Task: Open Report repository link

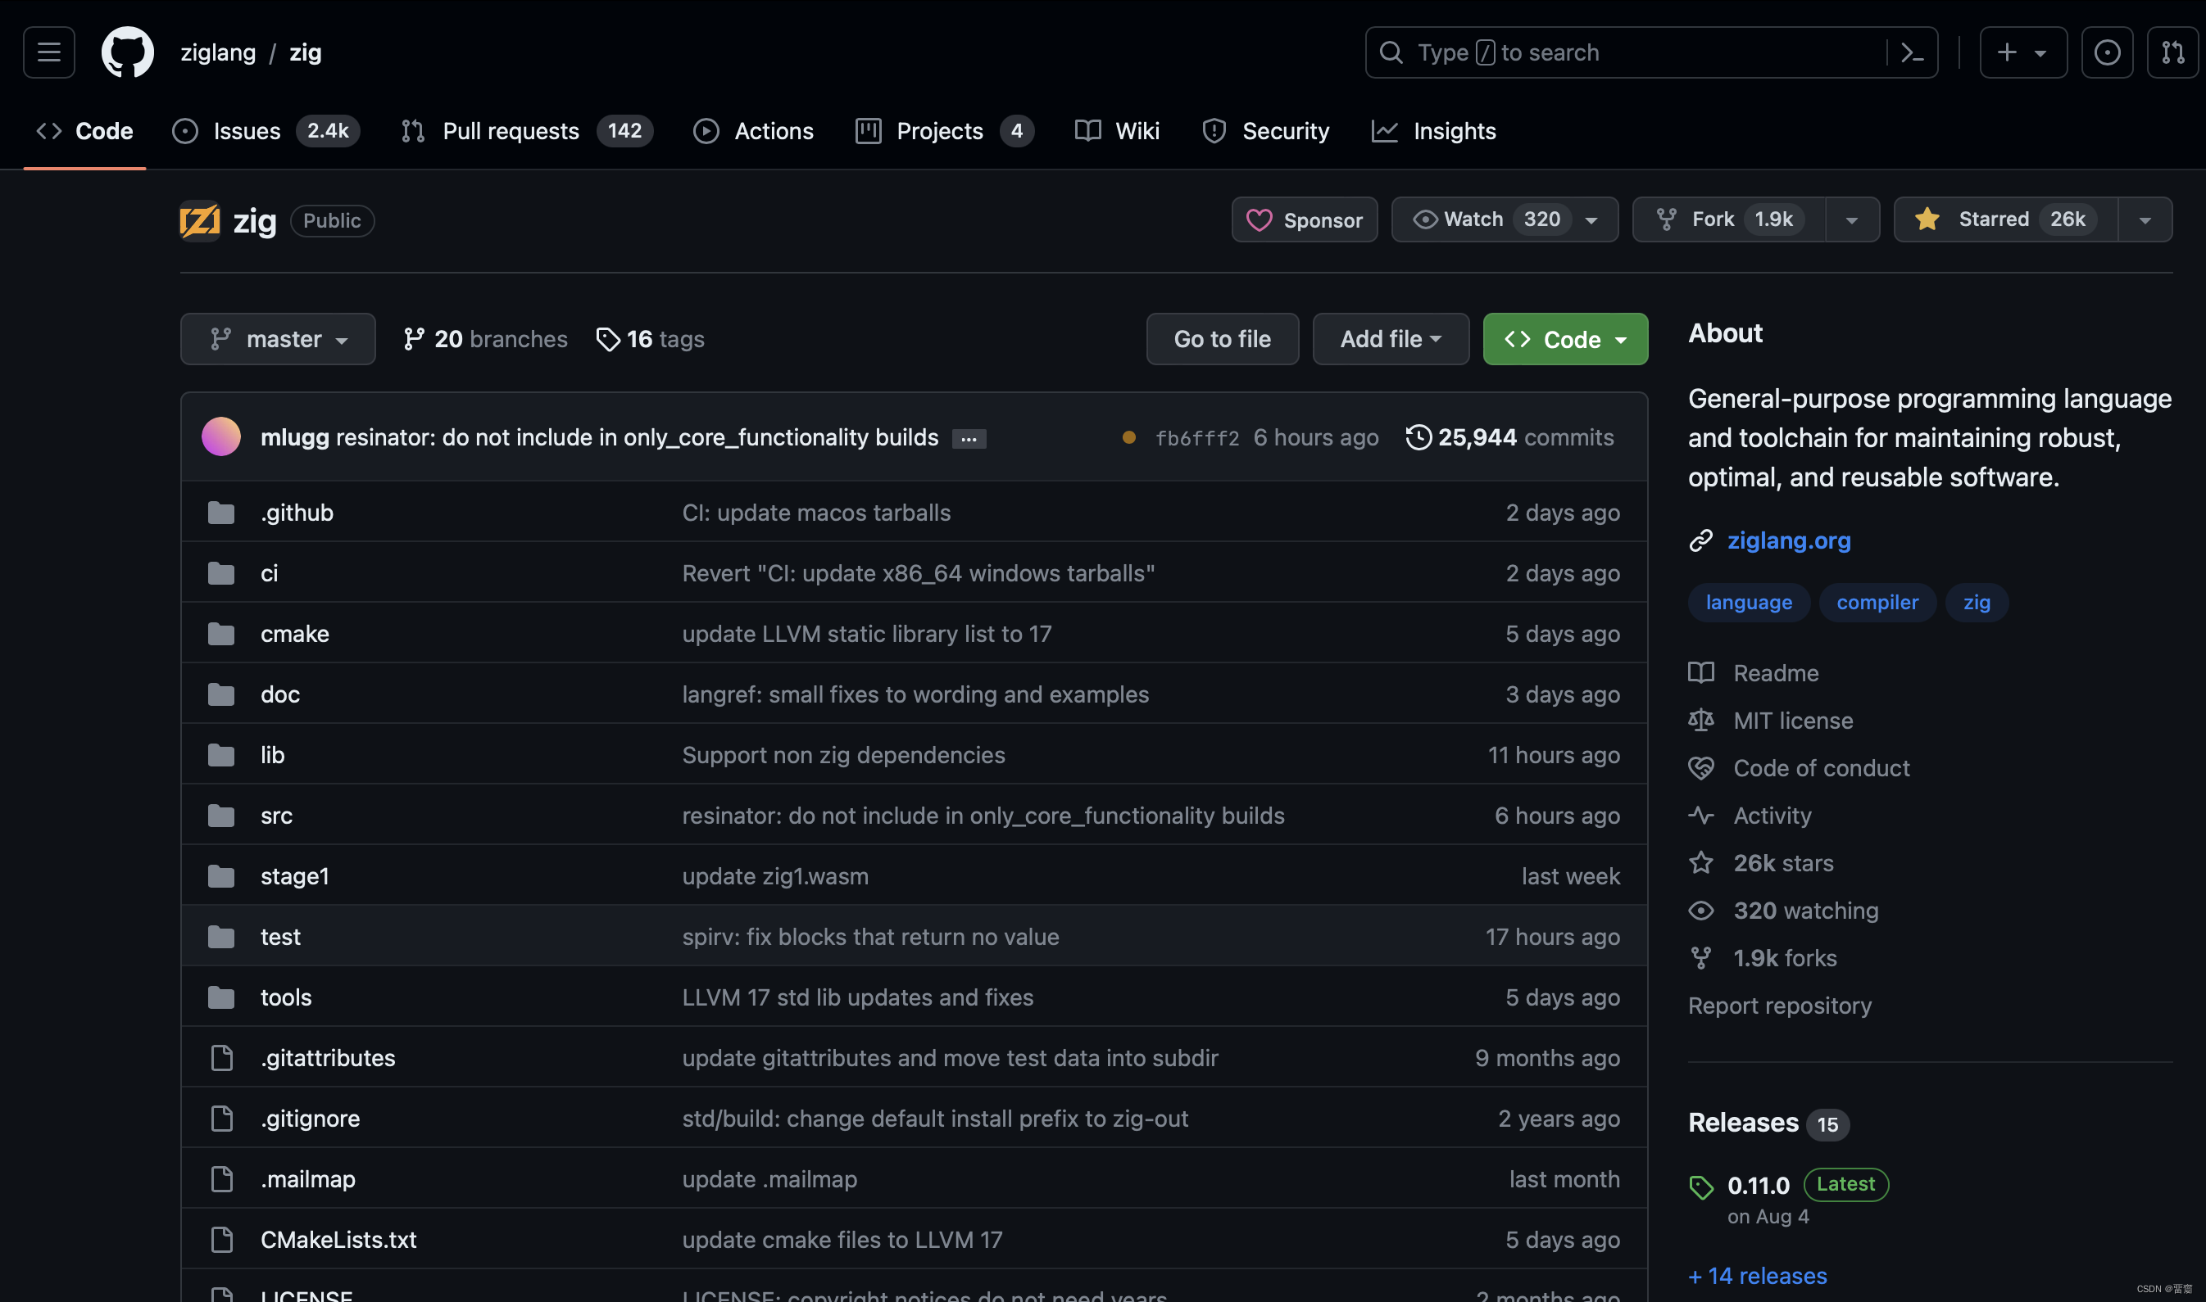Action: (x=1779, y=1006)
